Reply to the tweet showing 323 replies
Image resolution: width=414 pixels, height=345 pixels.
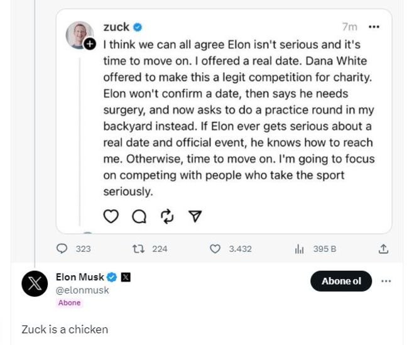[62, 249]
